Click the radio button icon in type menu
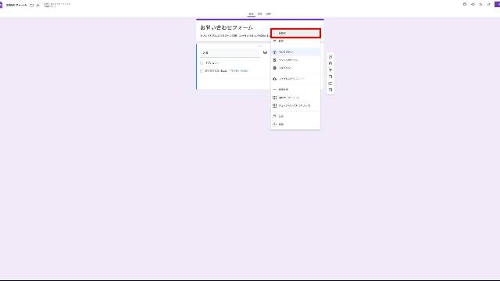 point(274,52)
